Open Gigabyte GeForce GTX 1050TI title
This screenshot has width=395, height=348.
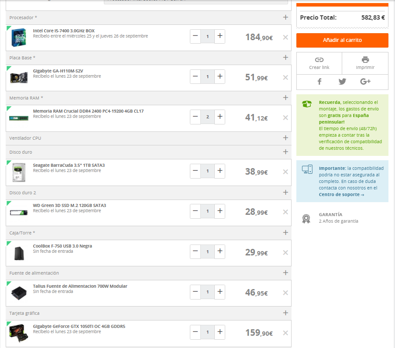pyautogui.click(x=79, y=326)
